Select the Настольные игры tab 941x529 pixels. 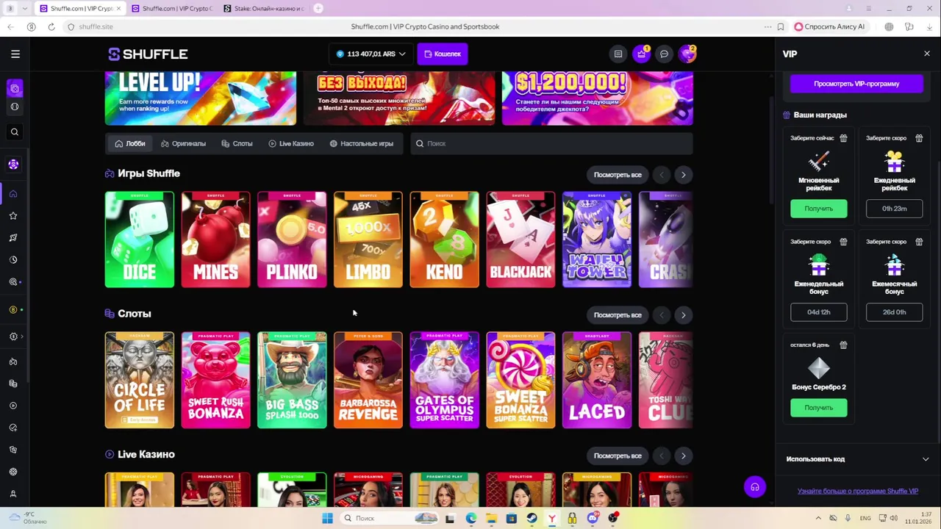point(361,143)
